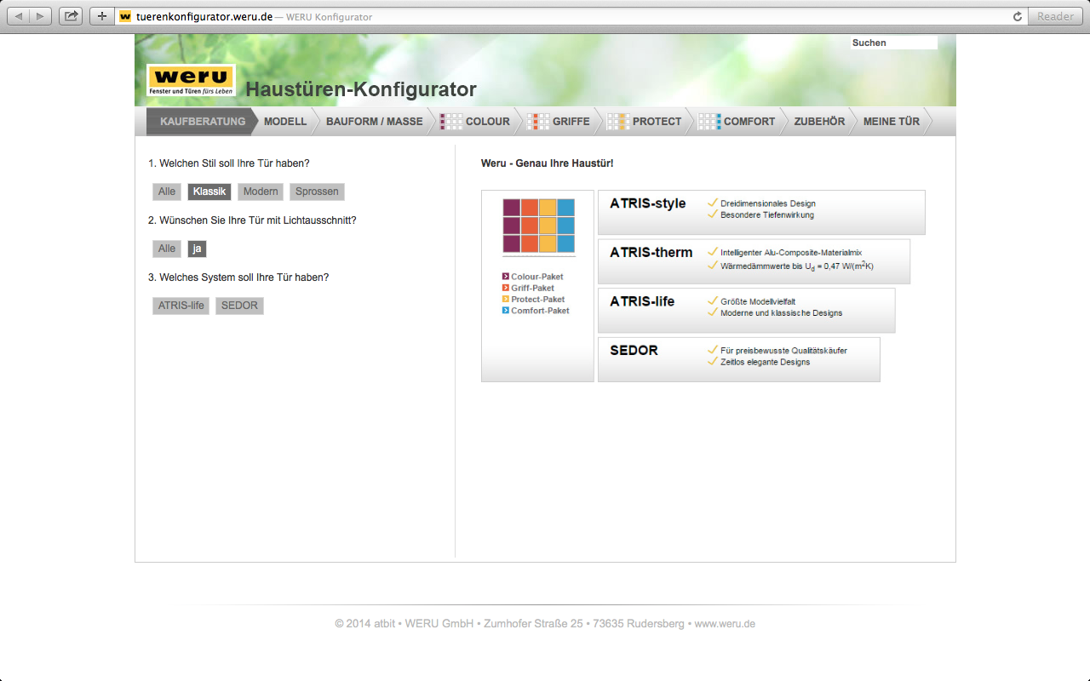
Task: Click the www.weru.de footer text
Action: 725,623
